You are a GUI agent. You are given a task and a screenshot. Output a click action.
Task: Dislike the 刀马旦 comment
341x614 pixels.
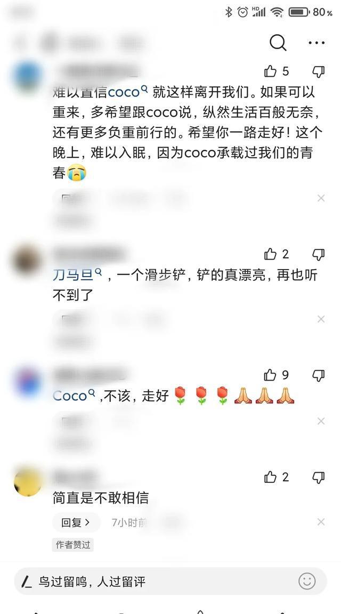tap(318, 255)
